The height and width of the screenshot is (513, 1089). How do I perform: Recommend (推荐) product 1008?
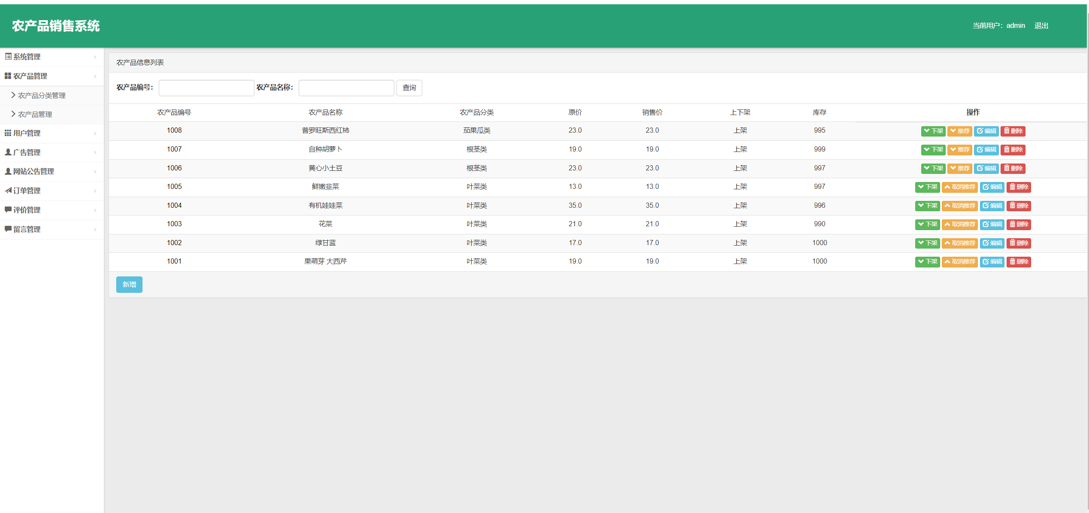(959, 131)
